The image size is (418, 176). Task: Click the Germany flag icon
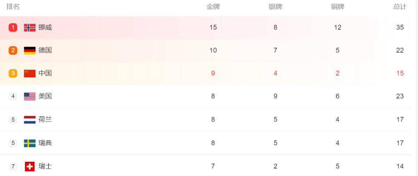coord(30,50)
